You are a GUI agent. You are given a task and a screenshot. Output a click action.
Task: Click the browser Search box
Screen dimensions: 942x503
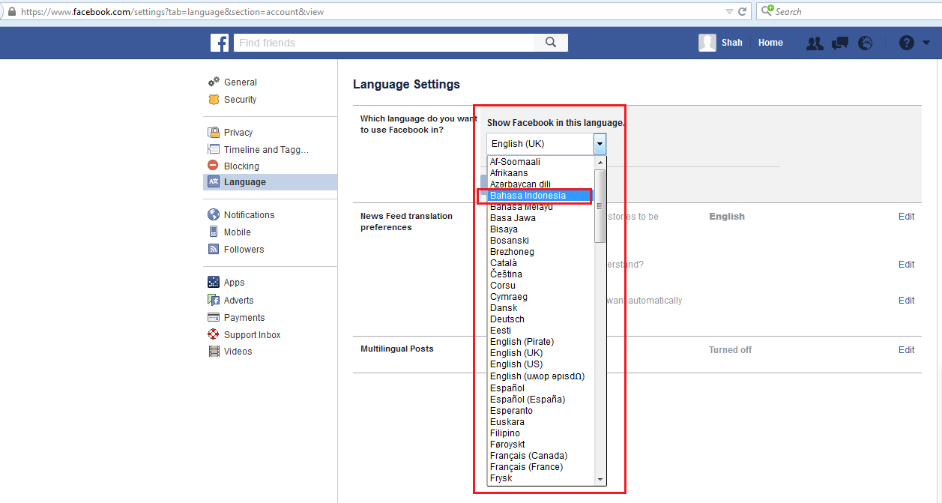tap(848, 11)
